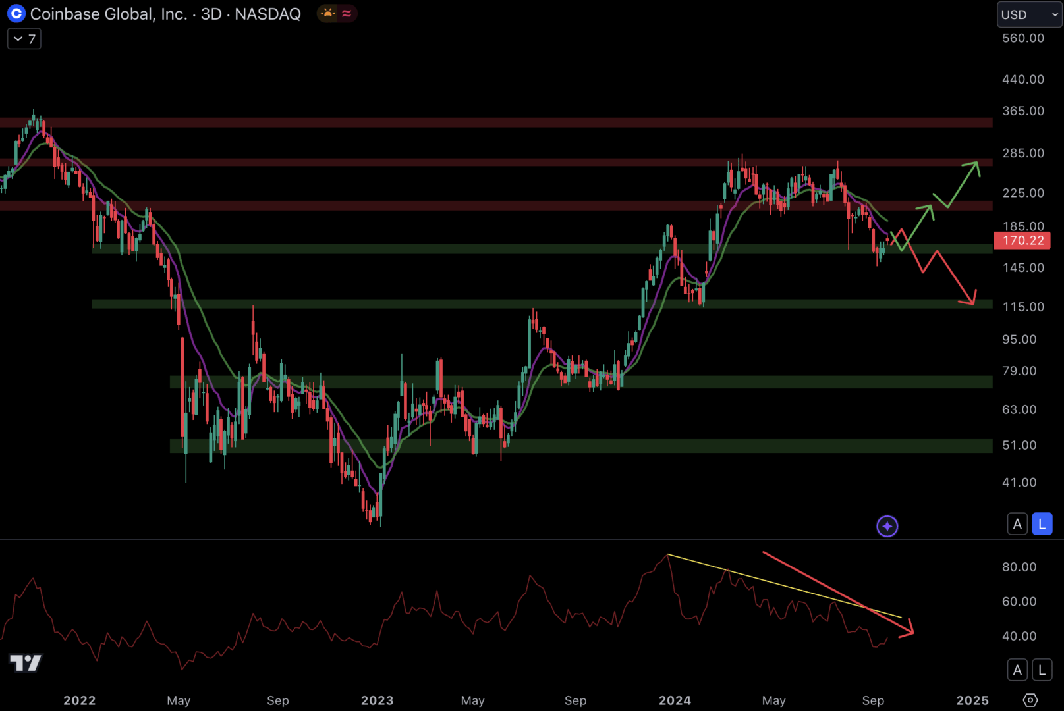The width and height of the screenshot is (1064, 711).
Task: Click the purple star icon on chart
Action: click(887, 526)
